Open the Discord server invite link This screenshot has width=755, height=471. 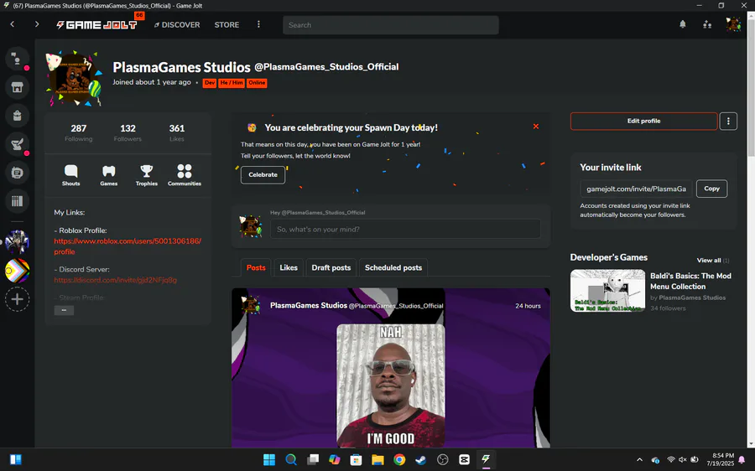pos(116,280)
